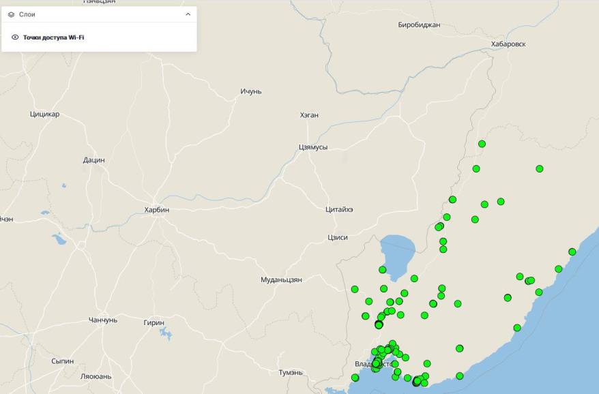
Task: Click the Гирин city label
Action: (154, 322)
